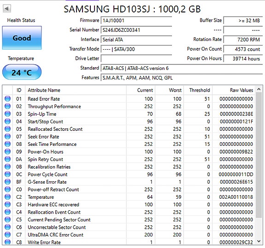Click scrollbar down arrow in attribute list
The height and width of the screenshot is (248, 265).
click(259, 241)
